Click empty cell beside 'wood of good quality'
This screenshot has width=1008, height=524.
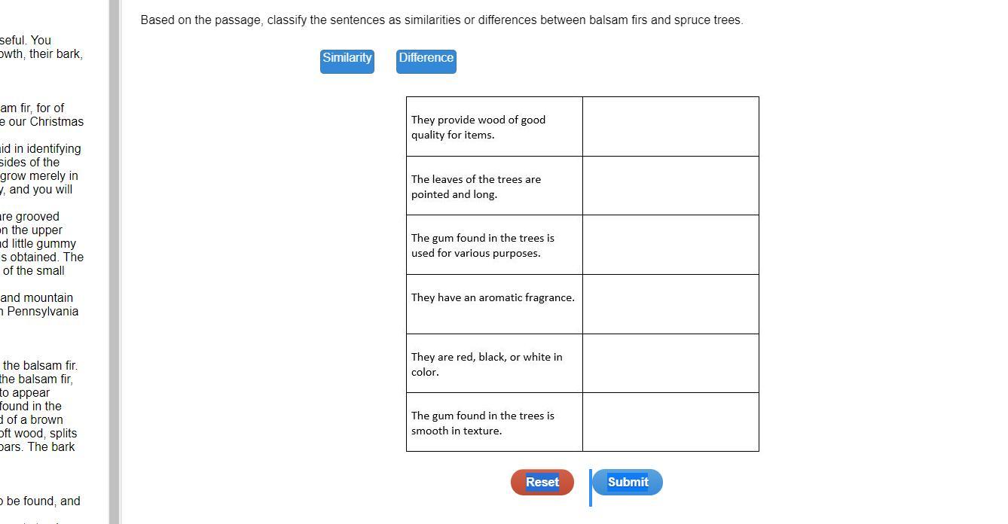point(670,126)
